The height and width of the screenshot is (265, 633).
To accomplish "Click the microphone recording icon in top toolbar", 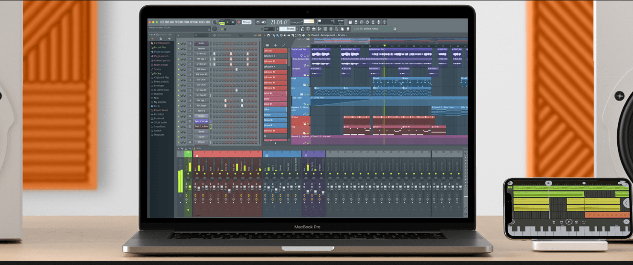I will click(x=379, y=22).
